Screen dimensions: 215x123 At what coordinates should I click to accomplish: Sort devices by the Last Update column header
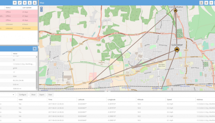(x=29, y=8)
